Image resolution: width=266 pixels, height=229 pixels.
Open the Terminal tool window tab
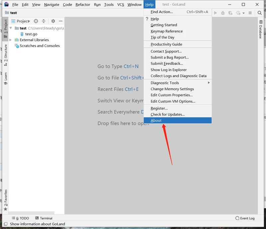[x=44, y=218]
